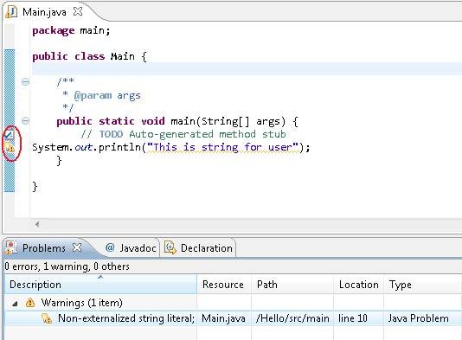
Task: Sort by the Description column header
Action: pyautogui.click(x=100, y=285)
